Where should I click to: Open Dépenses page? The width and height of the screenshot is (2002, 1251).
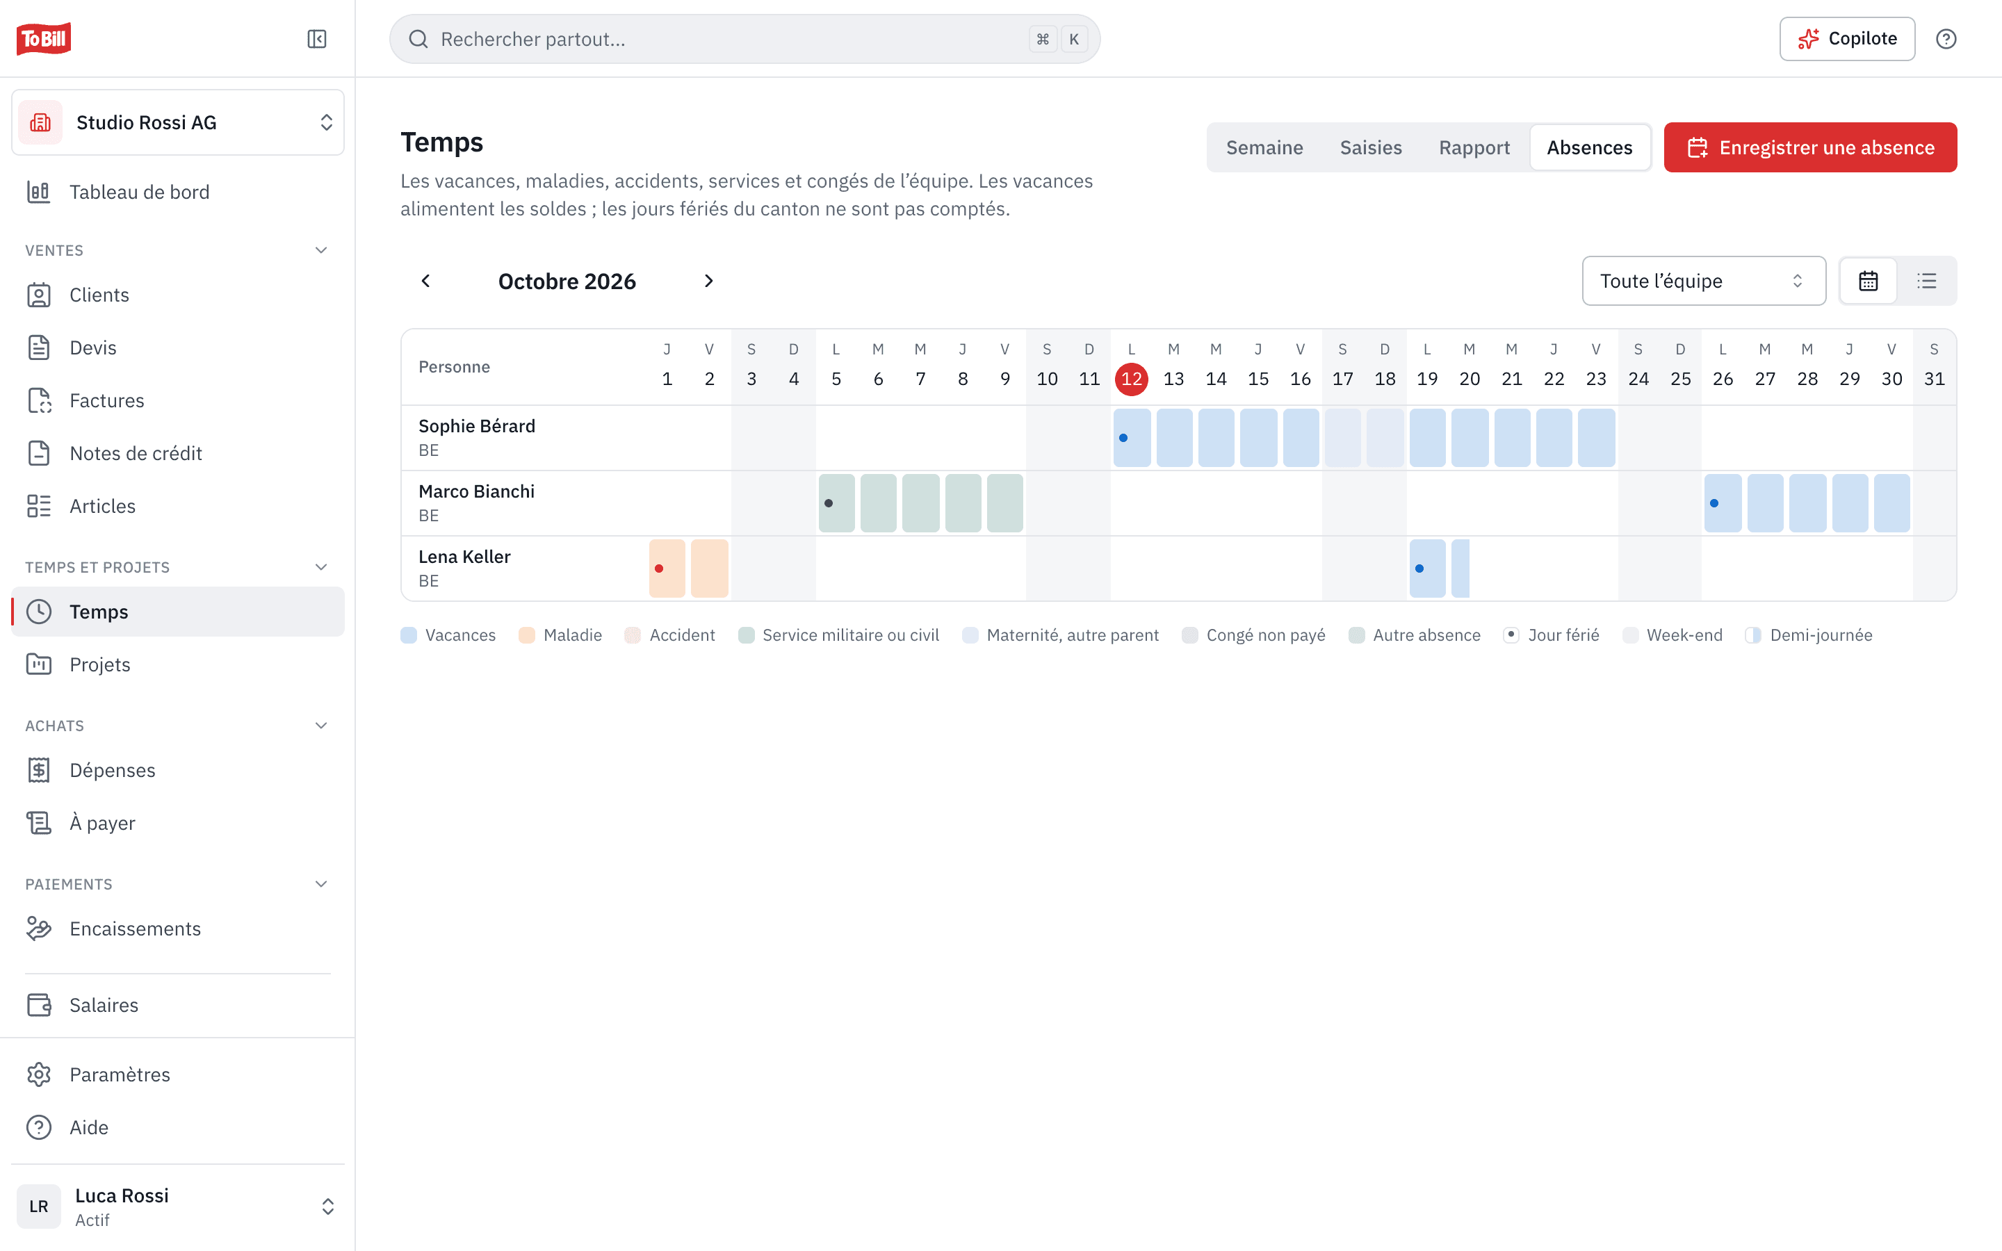178,770
